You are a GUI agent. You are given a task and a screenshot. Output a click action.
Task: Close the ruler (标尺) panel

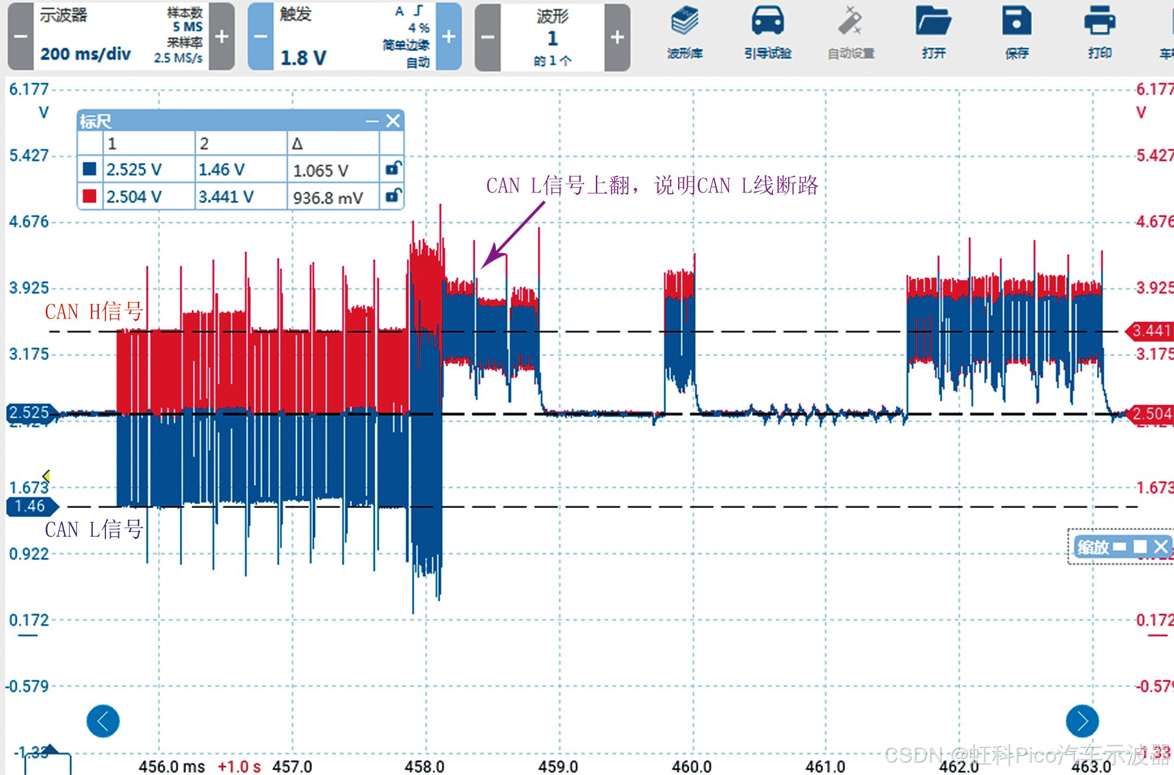(x=393, y=121)
